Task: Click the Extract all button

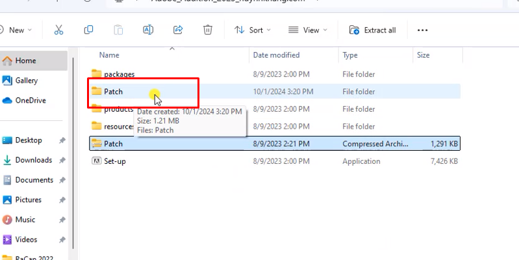Action: (372, 30)
